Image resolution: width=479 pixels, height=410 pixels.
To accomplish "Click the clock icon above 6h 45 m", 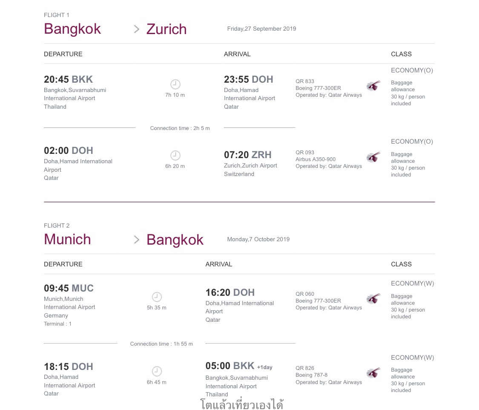I will point(157,371).
